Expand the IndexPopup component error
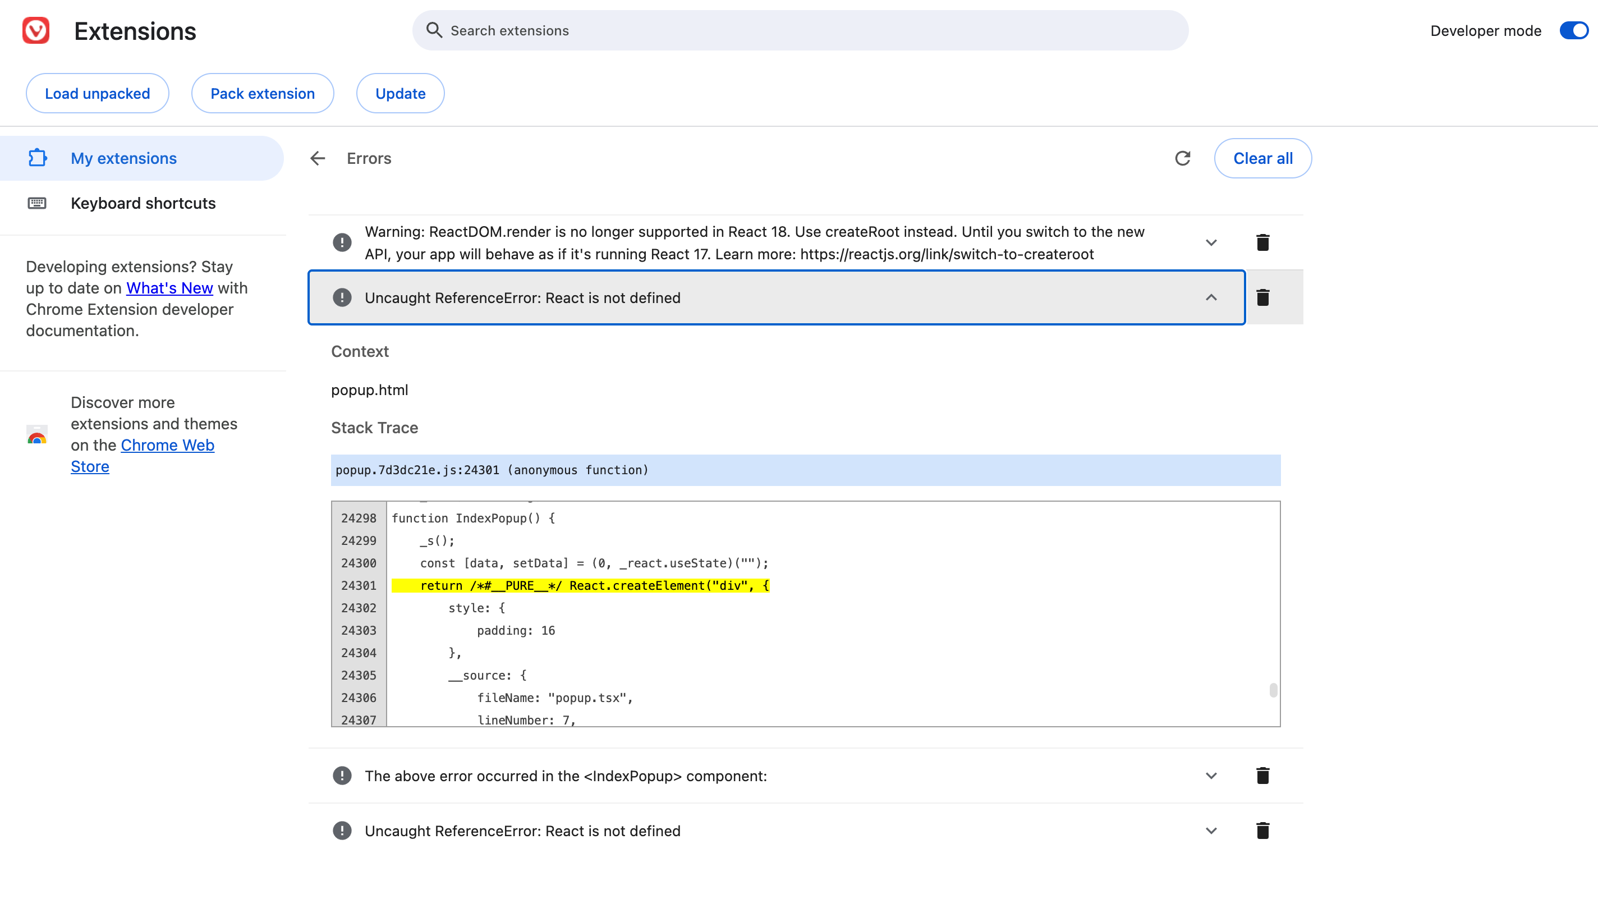This screenshot has width=1598, height=908. [x=1211, y=776]
